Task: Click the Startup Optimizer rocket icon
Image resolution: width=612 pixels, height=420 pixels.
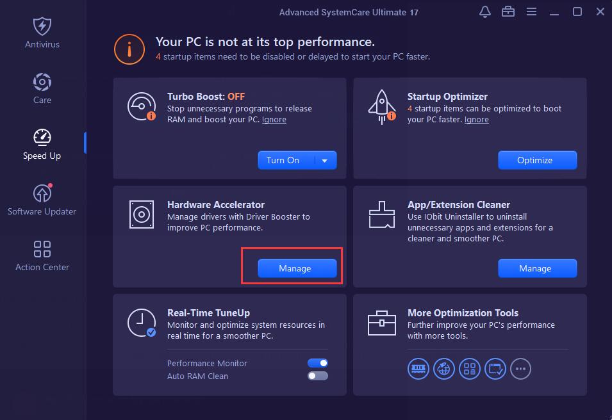Action: [x=382, y=107]
